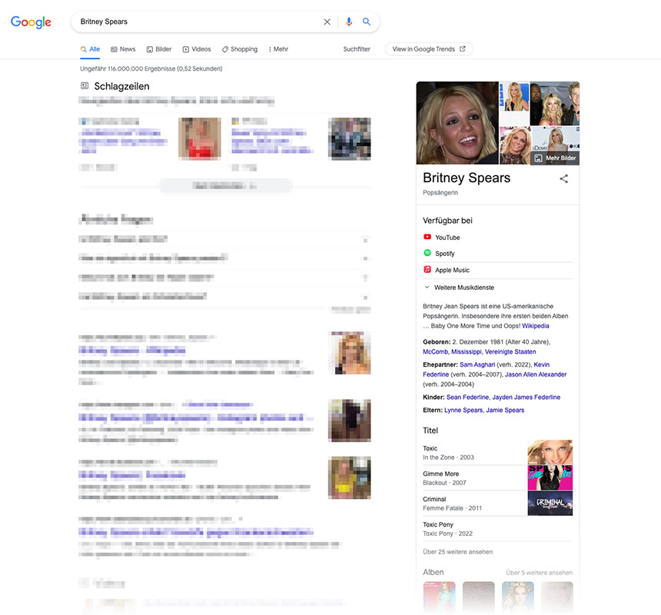Image resolution: width=661 pixels, height=615 pixels.
Task: Open the News tab
Action: click(123, 49)
